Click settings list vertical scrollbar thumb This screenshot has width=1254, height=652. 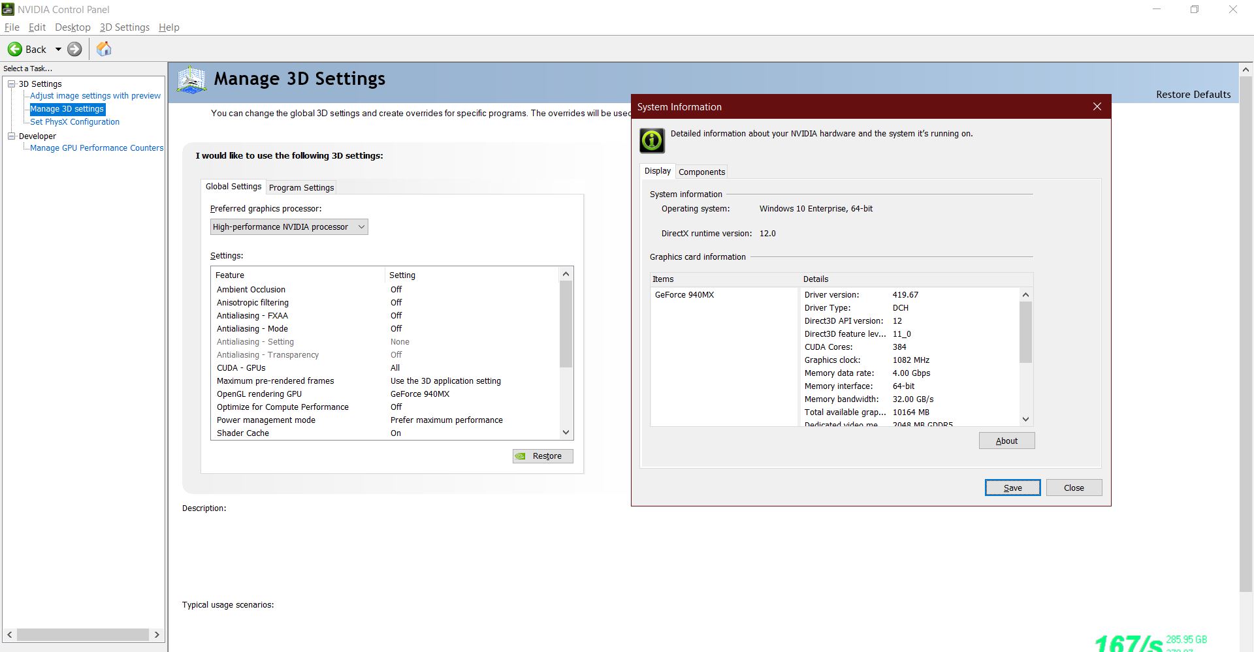point(566,324)
